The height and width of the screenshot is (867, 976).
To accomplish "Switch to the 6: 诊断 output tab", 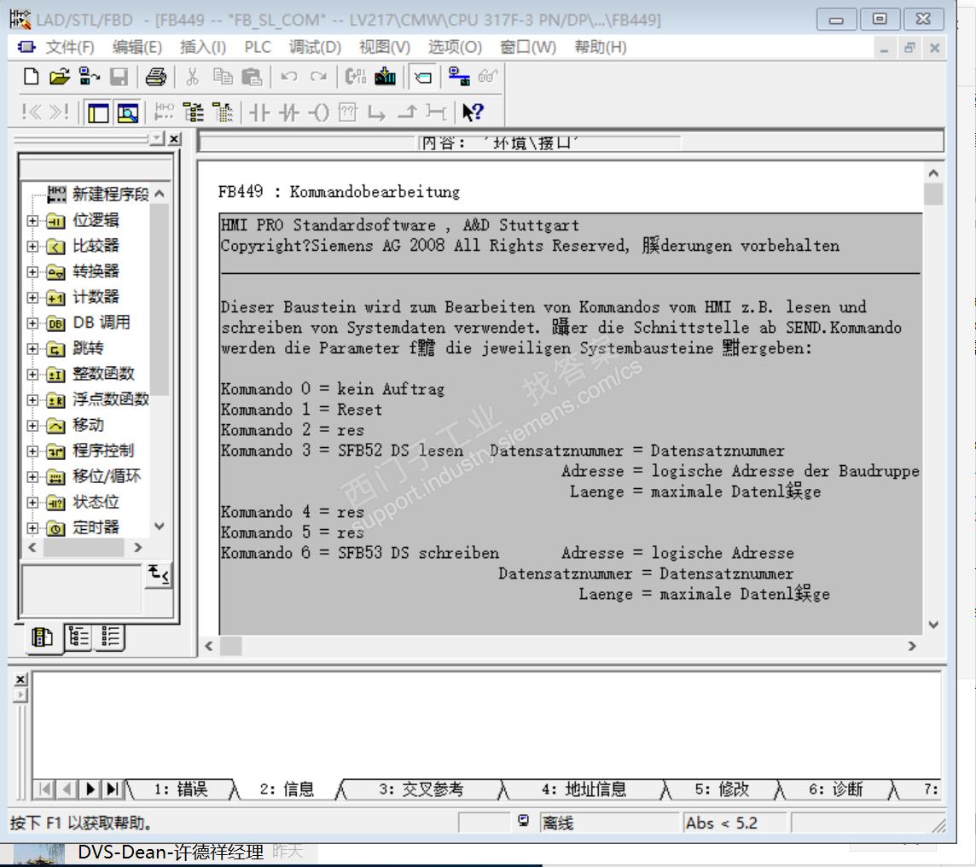I will click(835, 789).
